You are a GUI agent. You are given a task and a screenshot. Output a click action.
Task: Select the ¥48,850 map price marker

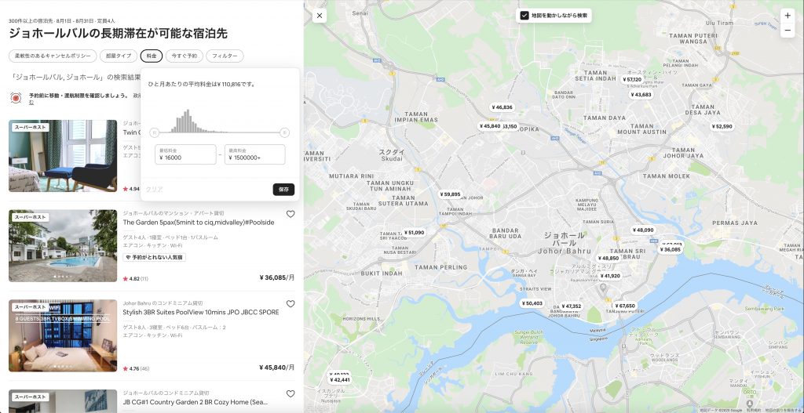pyautogui.click(x=608, y=259)
